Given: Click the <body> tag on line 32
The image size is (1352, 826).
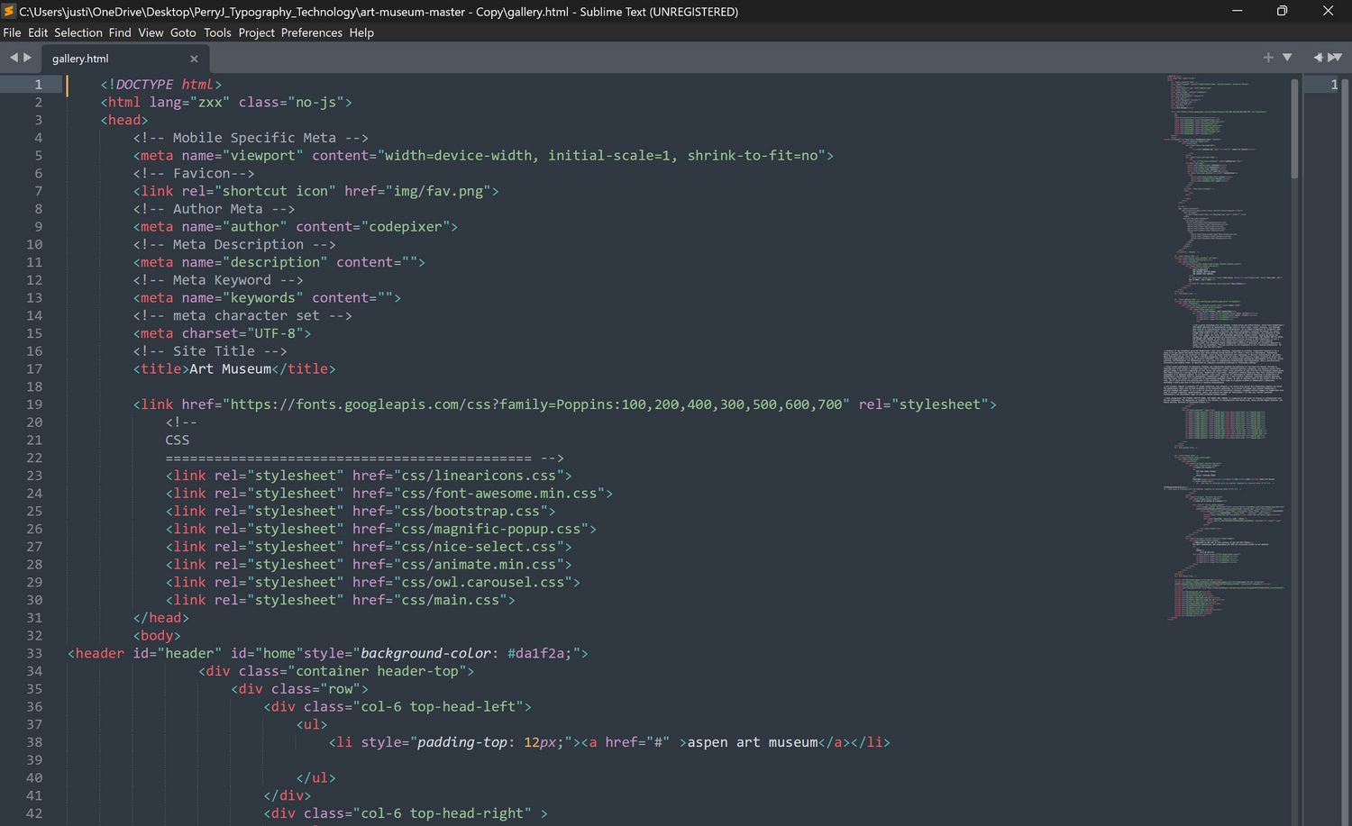Looking at the screenshot, I should pos(157,636).
